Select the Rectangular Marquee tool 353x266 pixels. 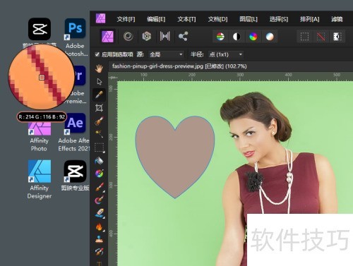click(x=99, y=147)
